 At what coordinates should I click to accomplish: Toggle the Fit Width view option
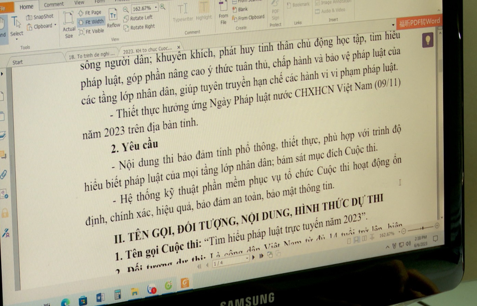click(x=91, y=22)
